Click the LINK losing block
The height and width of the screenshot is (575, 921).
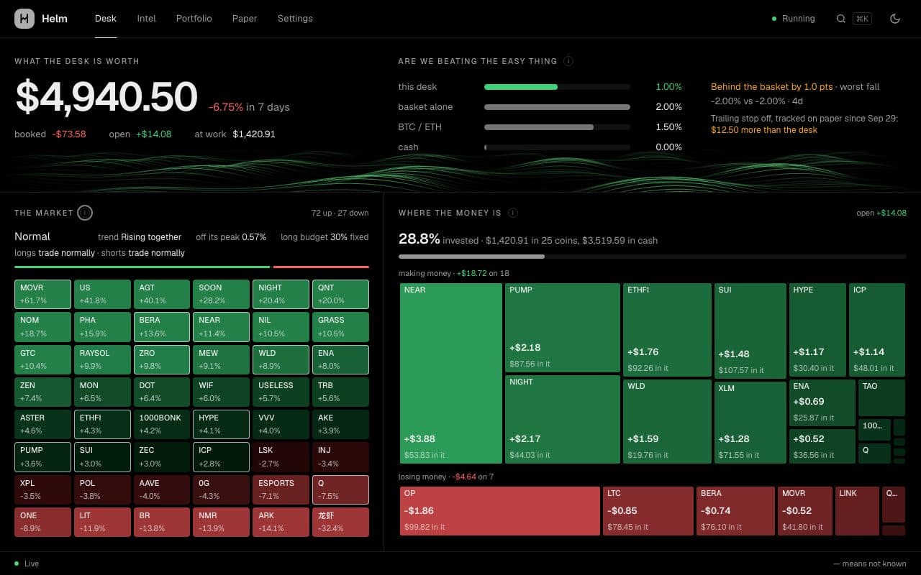[857, 511]
